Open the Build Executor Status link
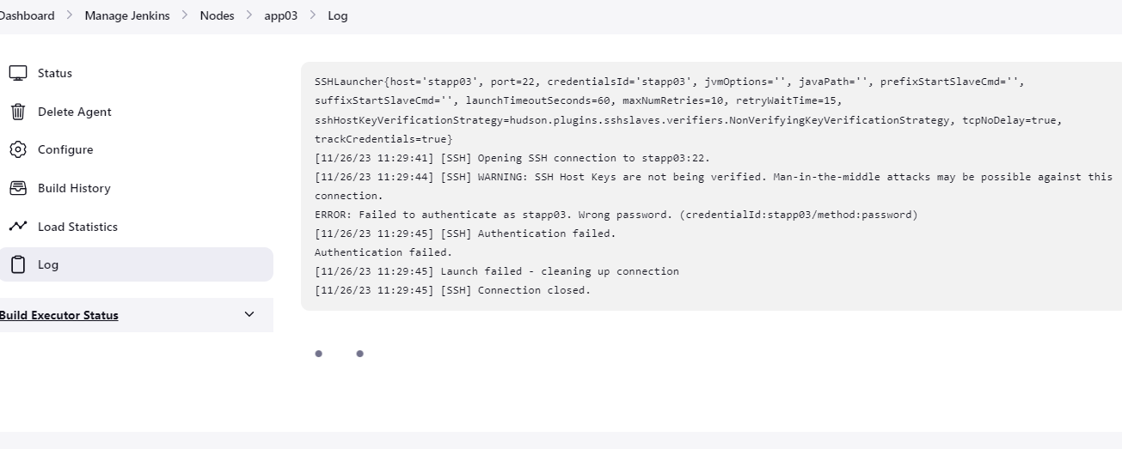 click(58, 315)
